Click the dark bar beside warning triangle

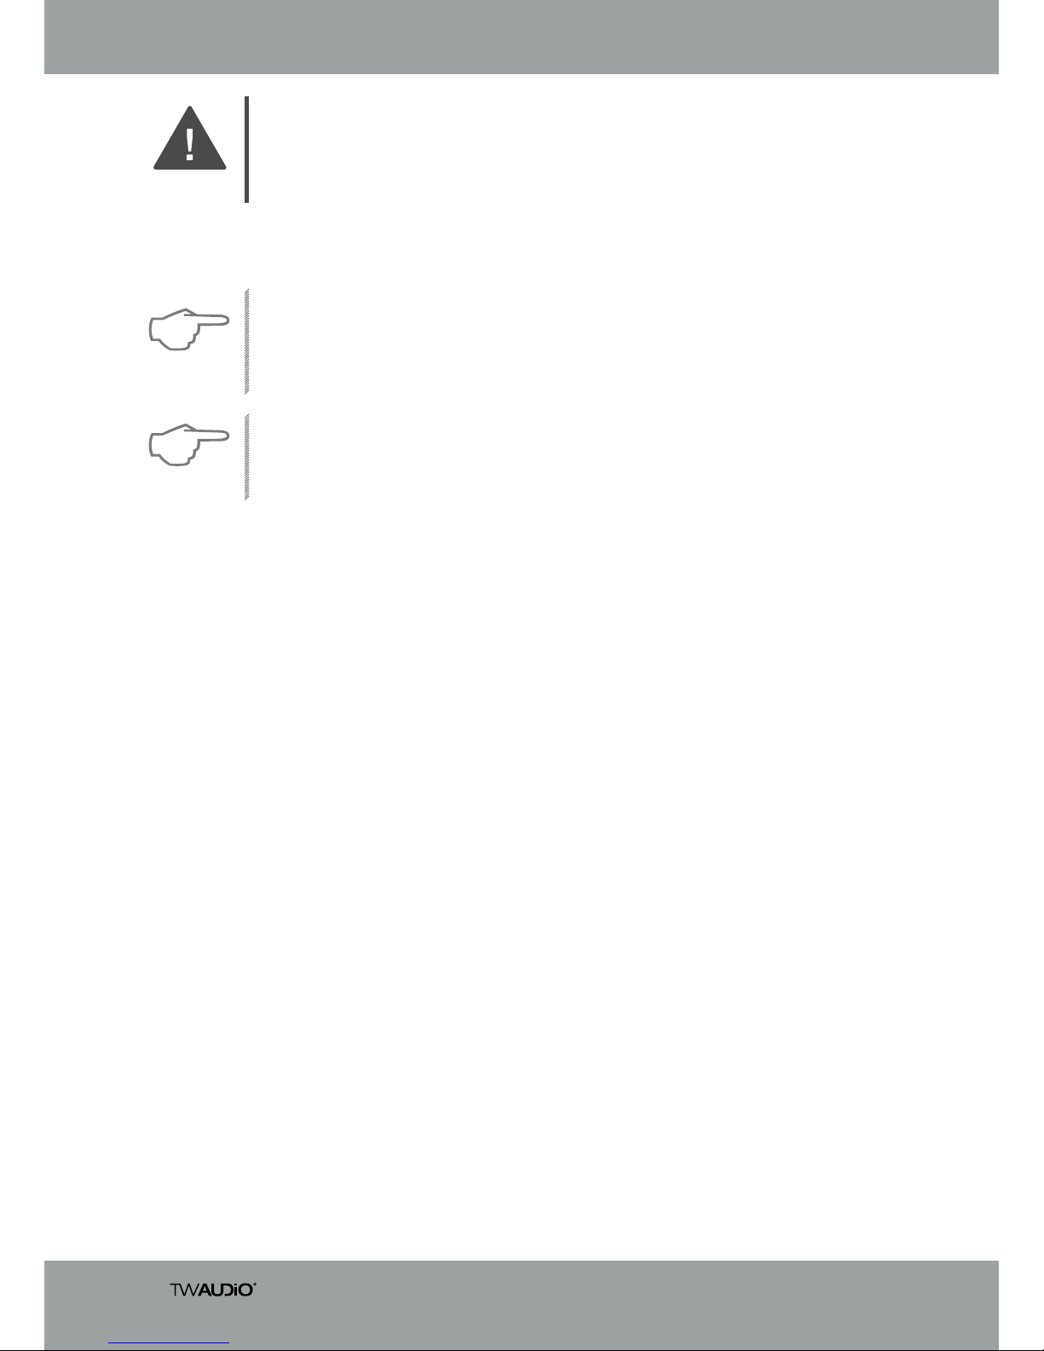[x=247, y=149]
